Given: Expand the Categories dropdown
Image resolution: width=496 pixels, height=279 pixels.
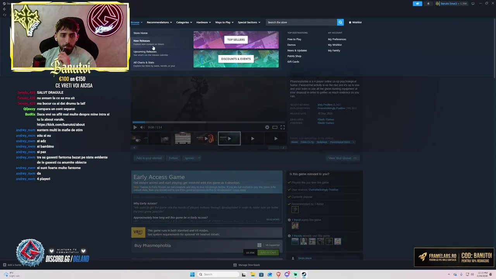Looking at the screenshot, I should pos(184,22).
